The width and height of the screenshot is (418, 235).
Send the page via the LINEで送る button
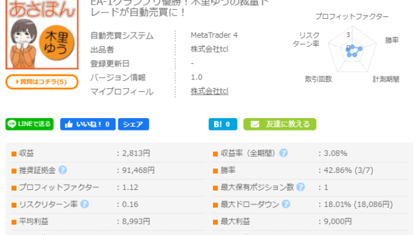coord(29,124)
